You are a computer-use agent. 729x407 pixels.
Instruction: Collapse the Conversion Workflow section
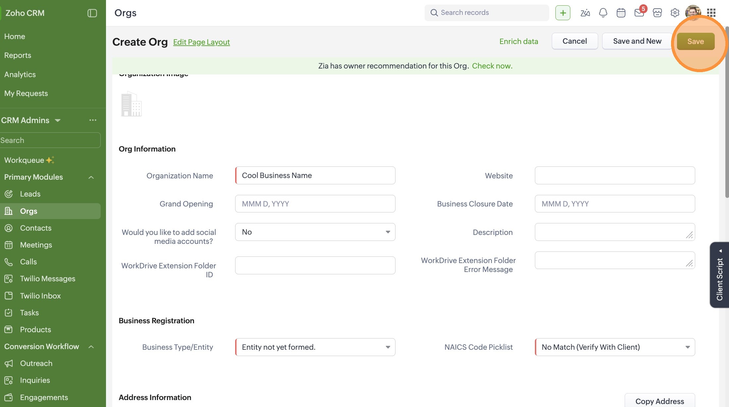click(x=91, y=347)
